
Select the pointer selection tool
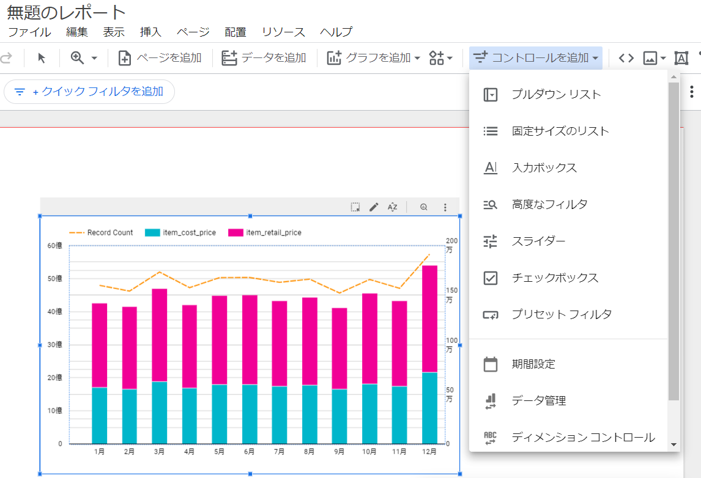pos(42,58)
